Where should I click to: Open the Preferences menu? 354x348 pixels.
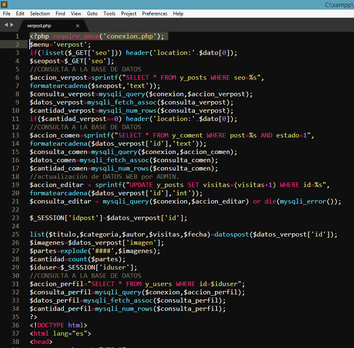click(155, 14)
